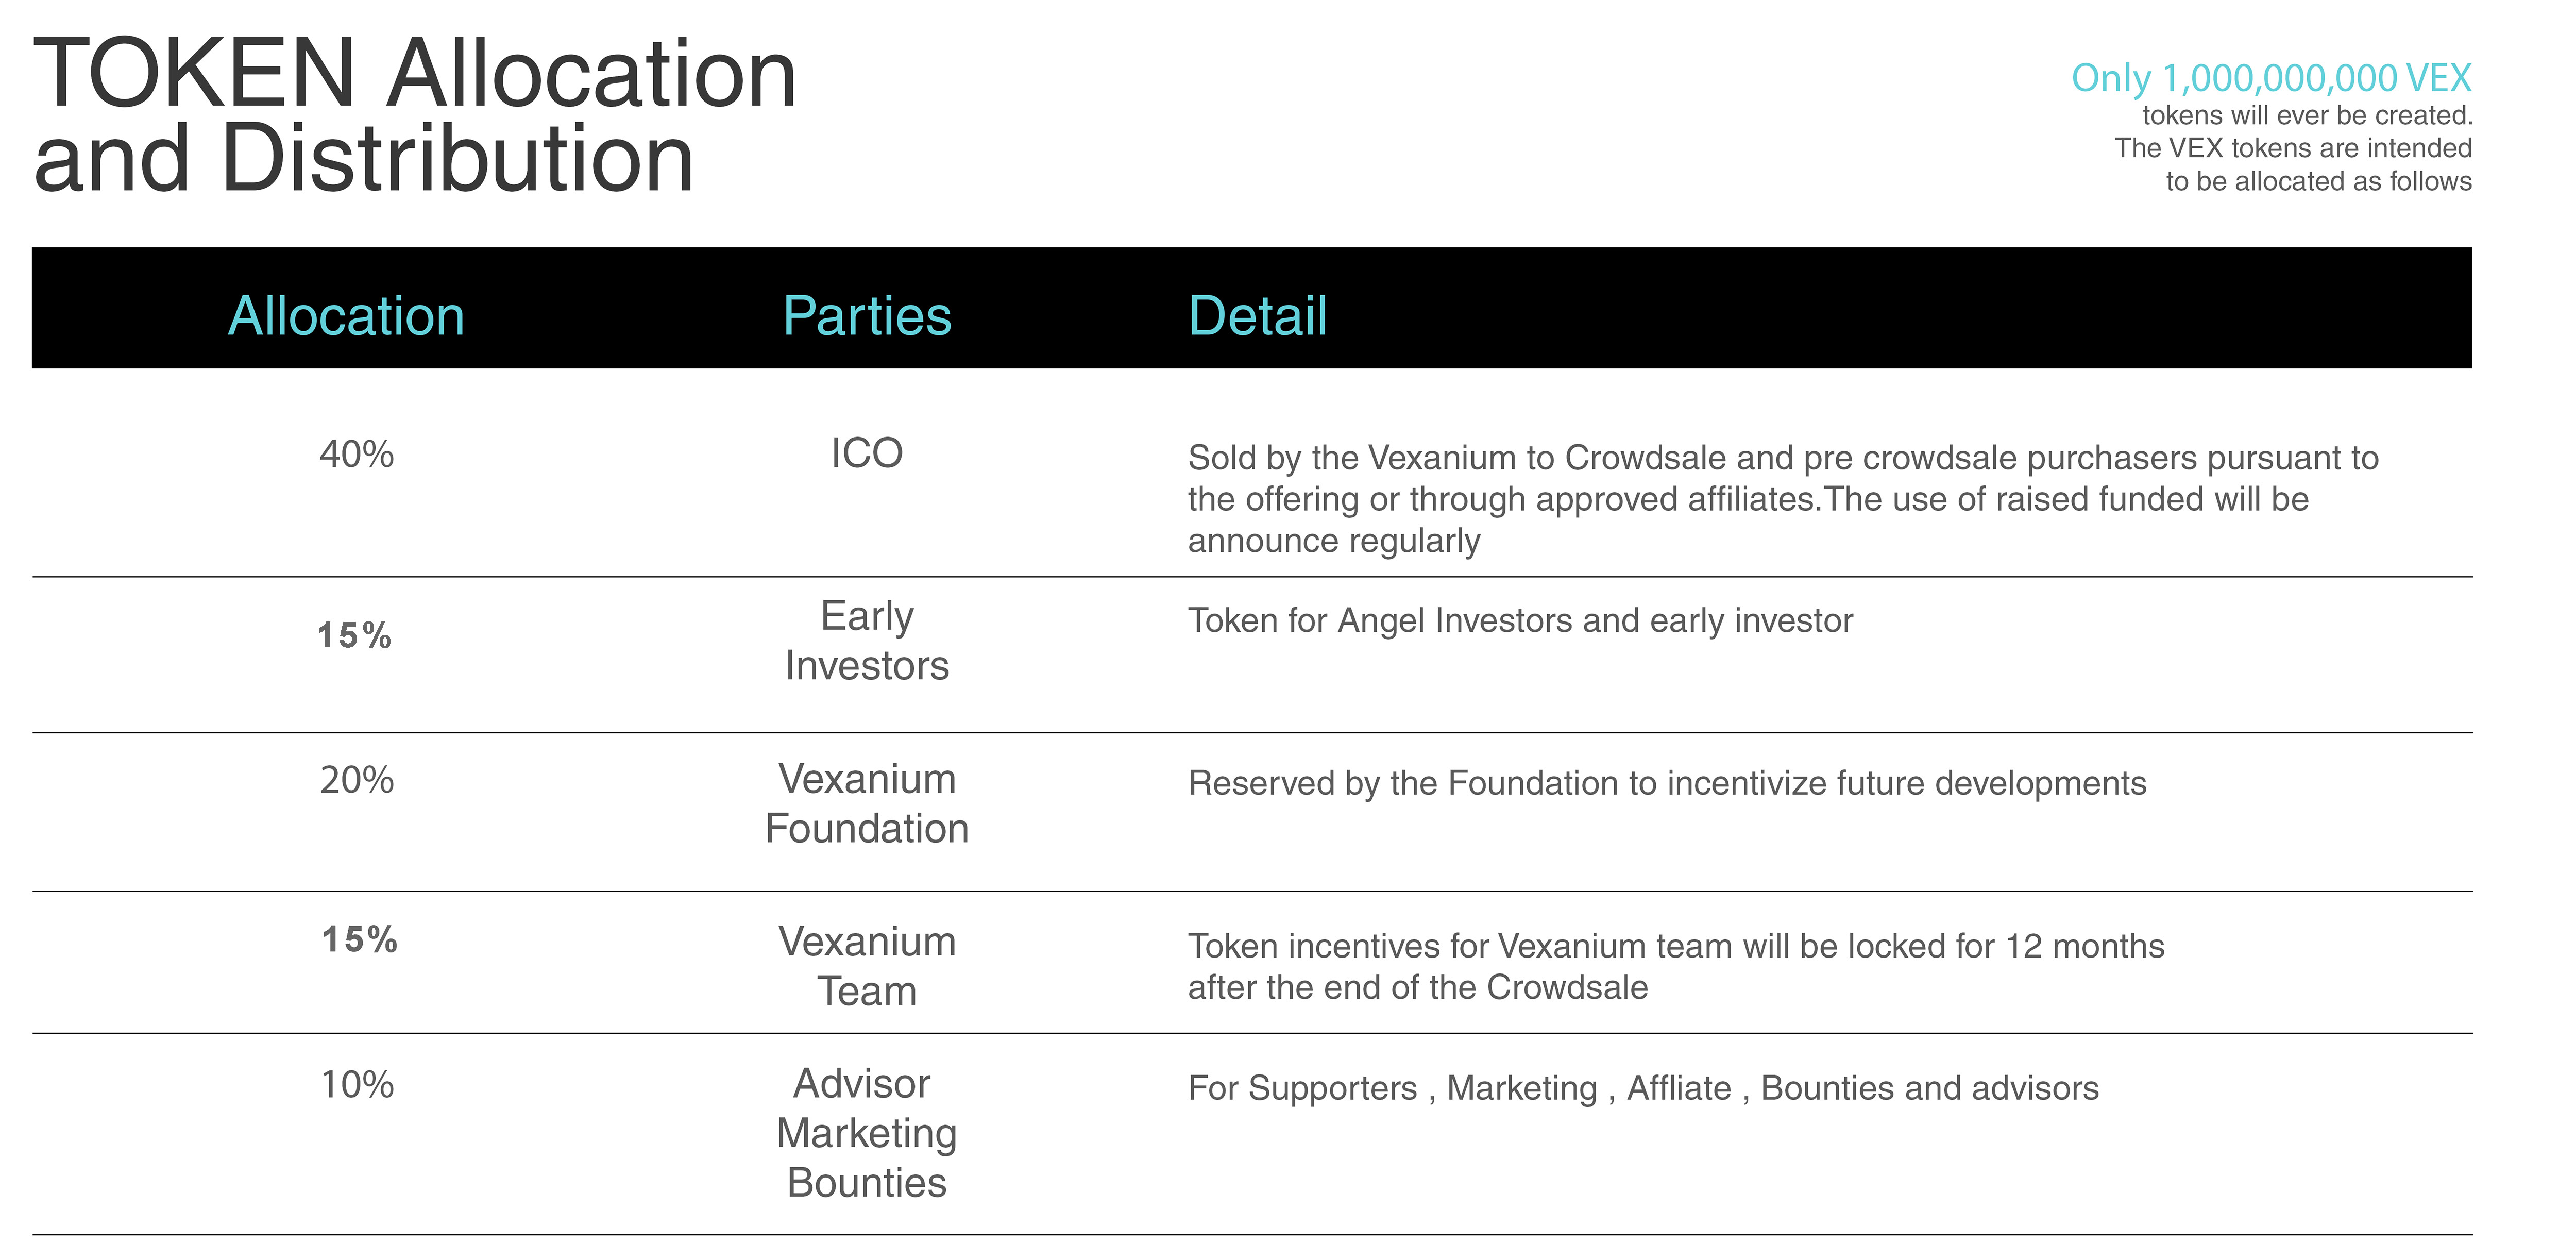Select the Early Investors party cell
This screenshot has width=2576, height=1243.
867,640
